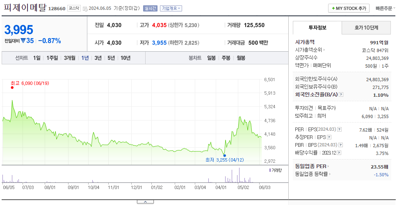Screen dimensions: 397x205
Task: Click the 하한가 2,825 text
Action: coord(183,43)
